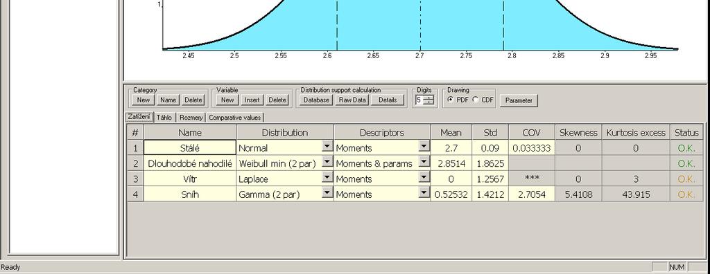The width and height of the screenshot is (710, 274).
Task: Click Std value 1.4212
Action: coord(490,194)
